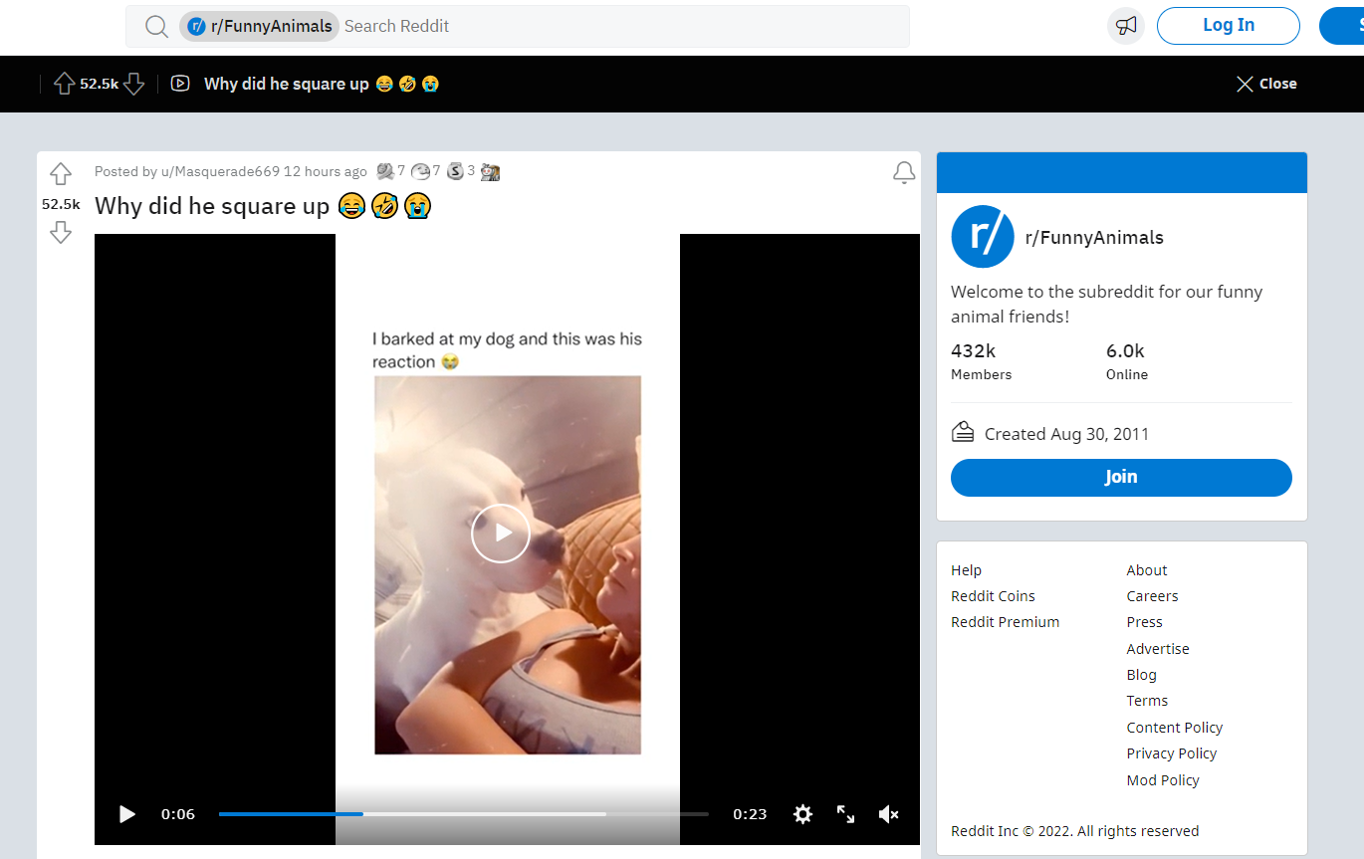1364x859 pixels.
Task: Click the header title 'Why did he square up'
Action: tap(287, 84)
